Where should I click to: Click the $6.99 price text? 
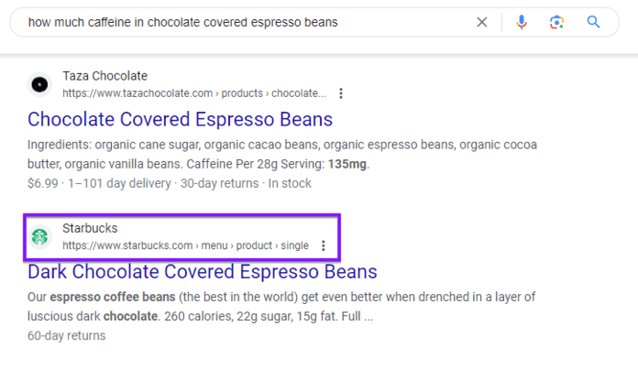point(43,183)
